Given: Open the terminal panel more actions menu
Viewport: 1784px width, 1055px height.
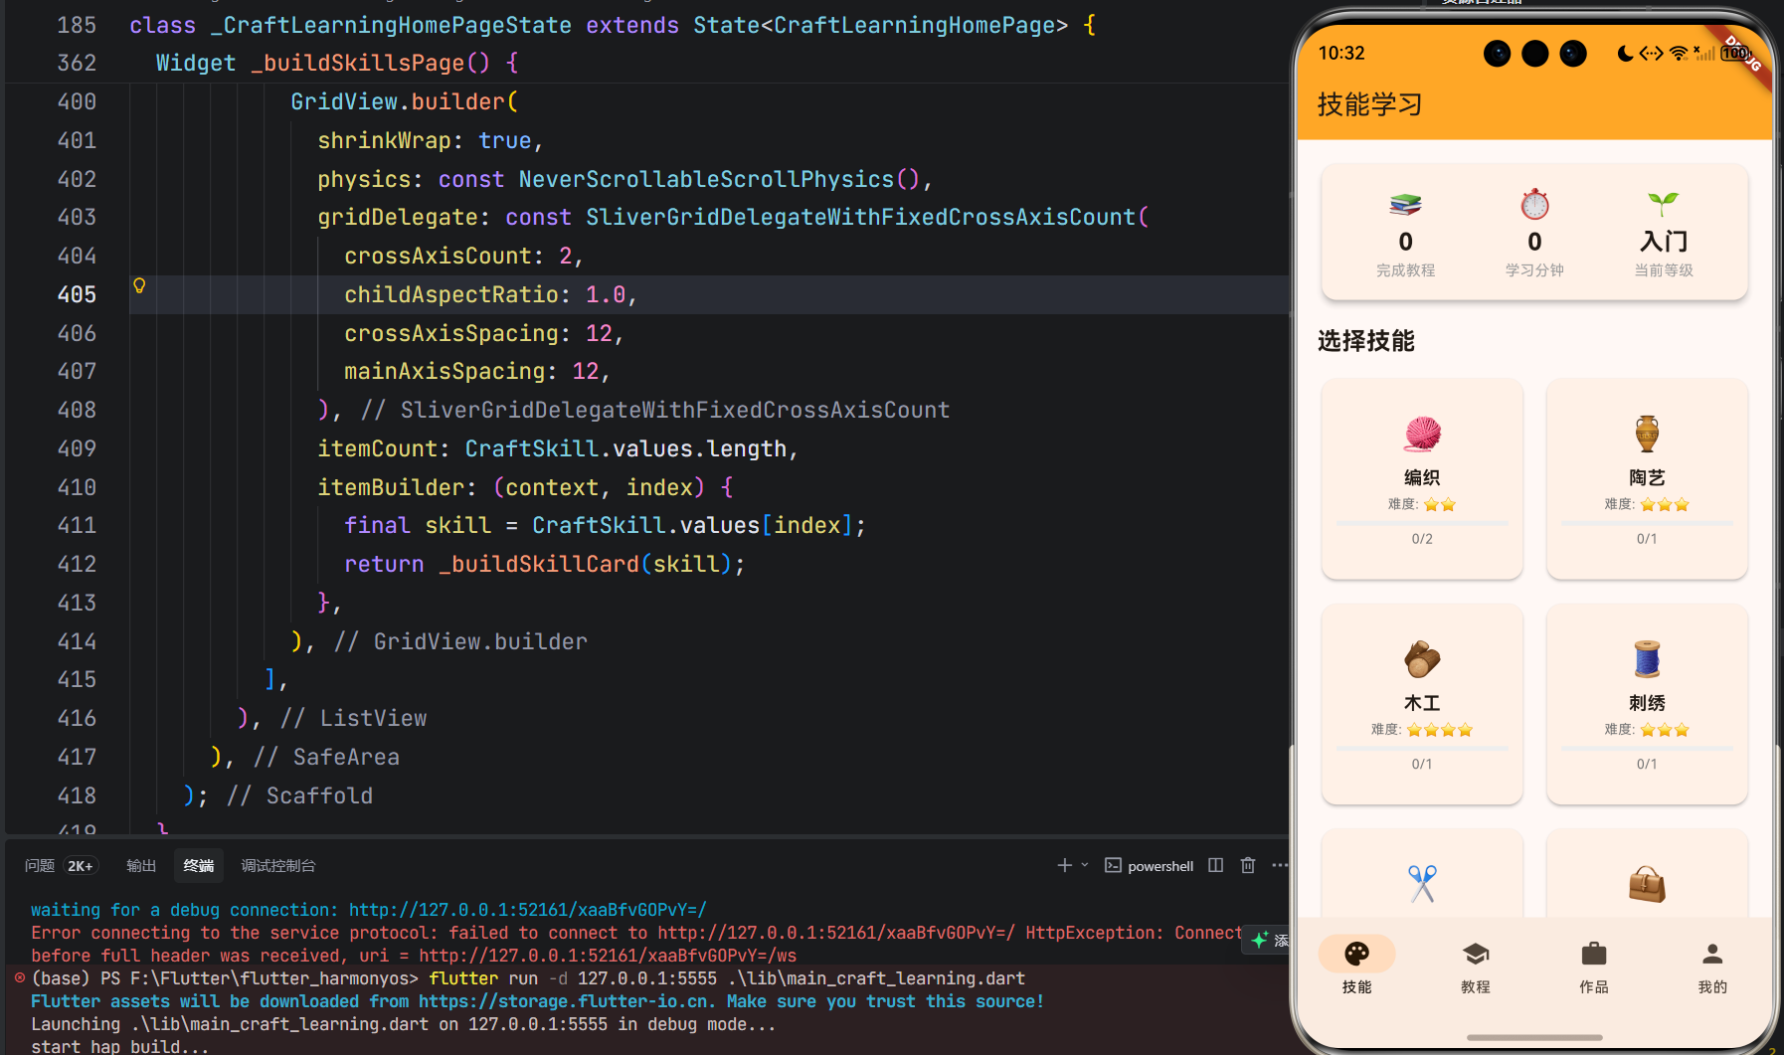Looking at the screenshot, I should pos(1279,865).
